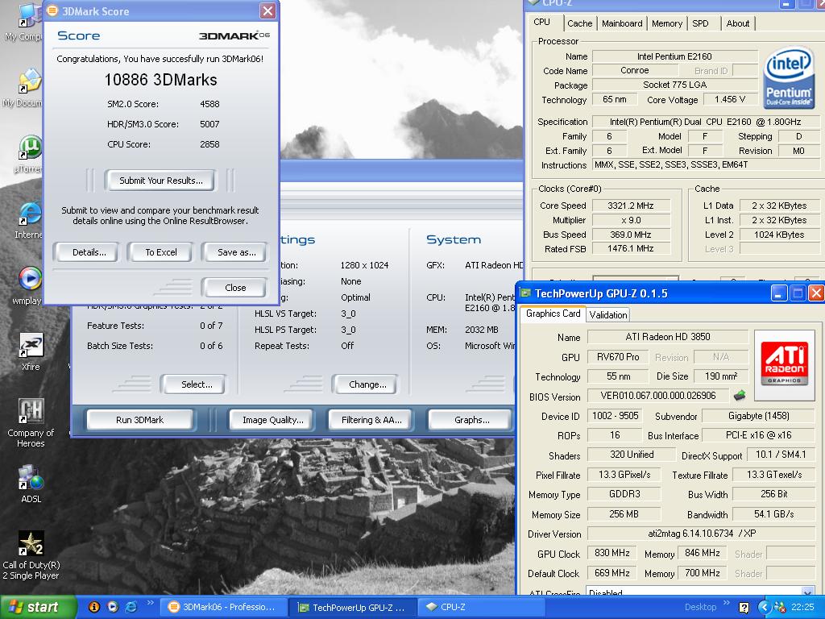825x619 pixels.
Task: Open the Windows Start menu
Action: pos(37,607)
